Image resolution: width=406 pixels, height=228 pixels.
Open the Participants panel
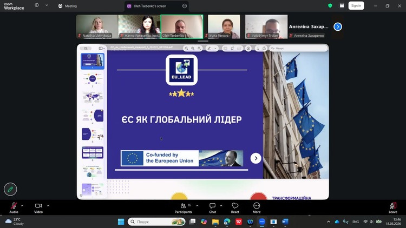(184, 207)
